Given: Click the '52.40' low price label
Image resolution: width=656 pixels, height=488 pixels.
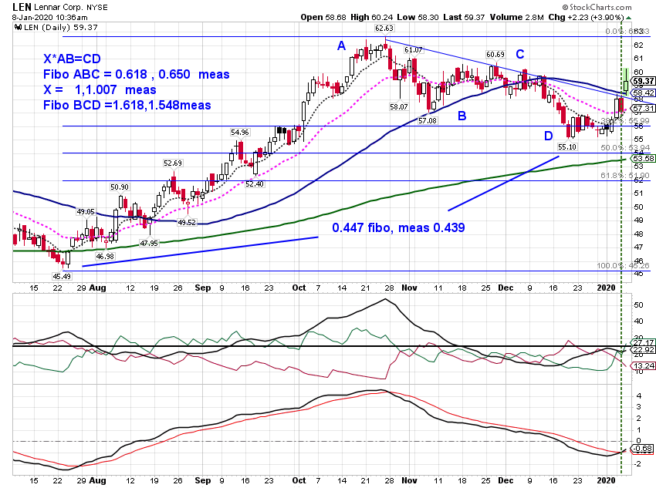Looking at the screenshot, I should (255, 183).
